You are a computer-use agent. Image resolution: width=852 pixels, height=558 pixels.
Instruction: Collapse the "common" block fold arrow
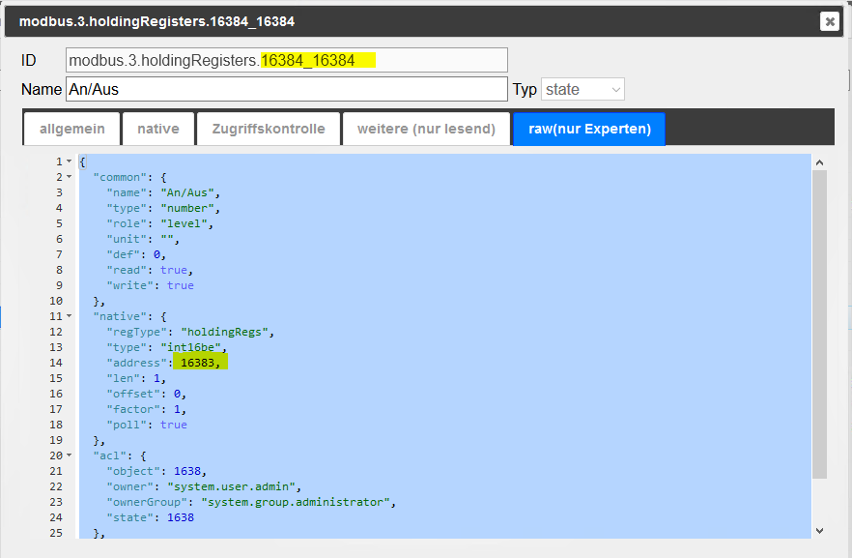click(x=70, y=177)
